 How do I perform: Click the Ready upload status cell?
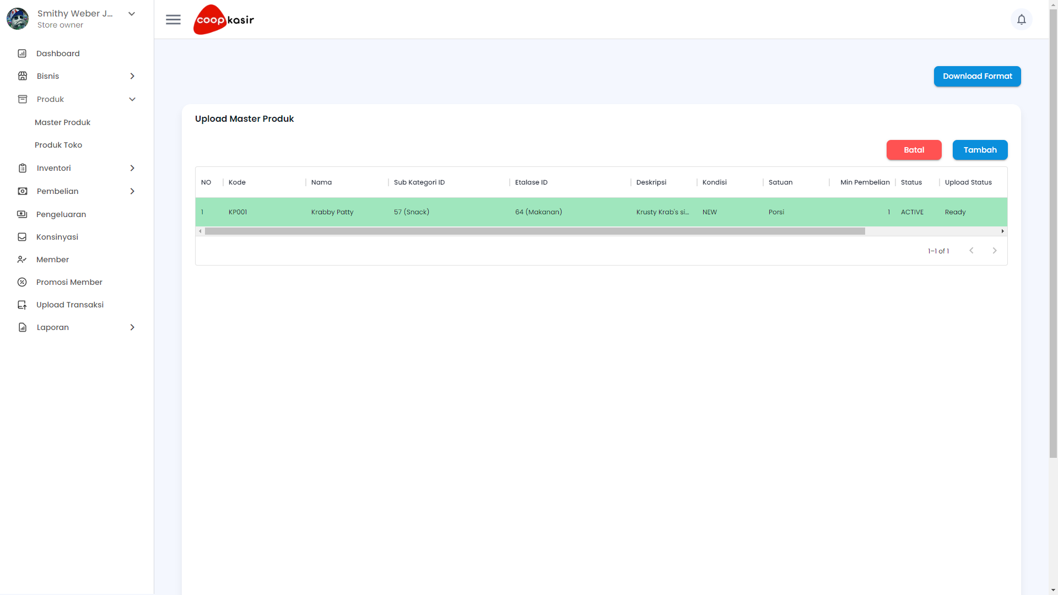tap(973, 212)
